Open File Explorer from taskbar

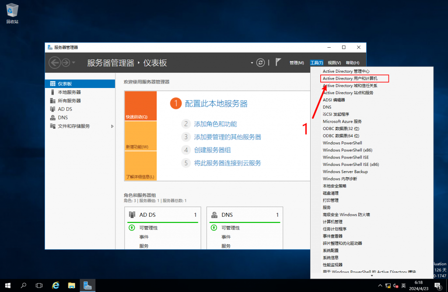[72, 285]
